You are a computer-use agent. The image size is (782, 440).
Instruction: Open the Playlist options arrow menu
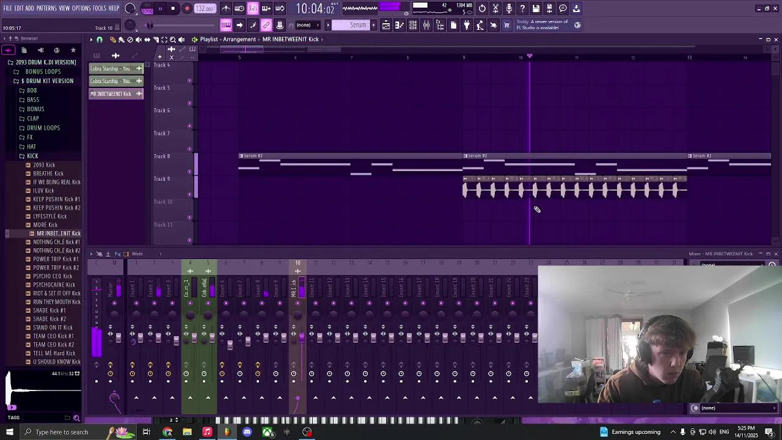(x=91, y=40)
